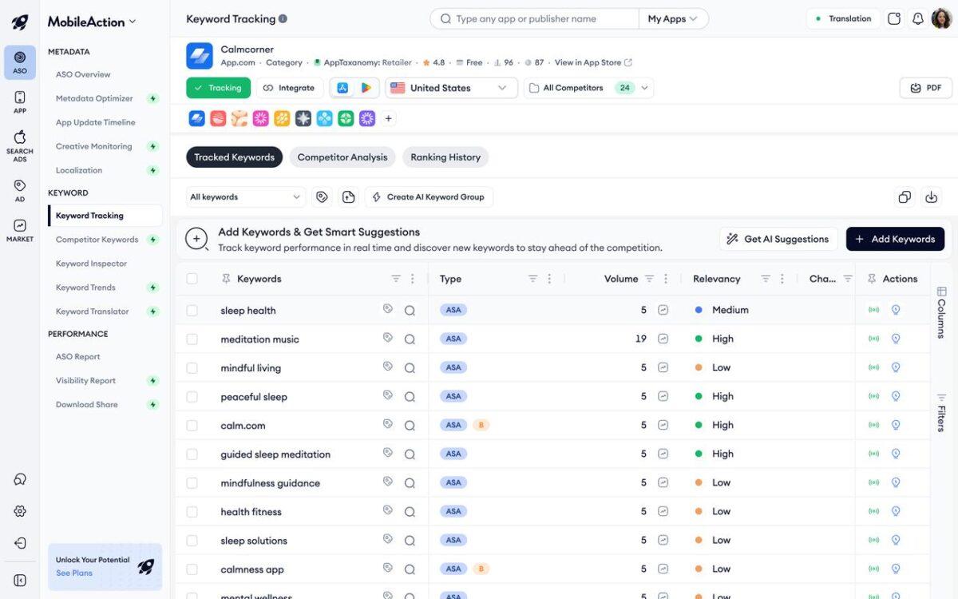Check the mindful living keyword checkbox
This screenshot has width=958, height=599.
point(192,368)
